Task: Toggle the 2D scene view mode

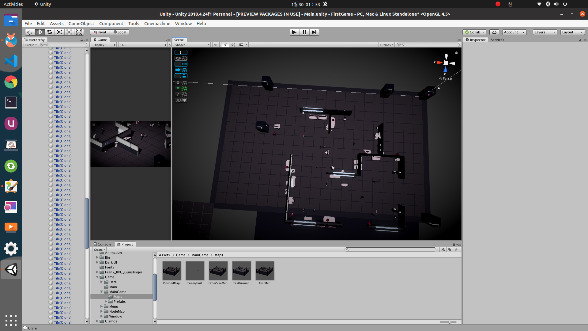Action: (215, 45)
